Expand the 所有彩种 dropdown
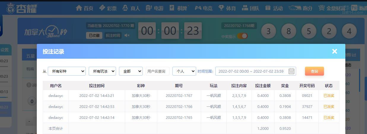Image resolution: width=367 pixels, height=134 pixels. pos(66,71)
